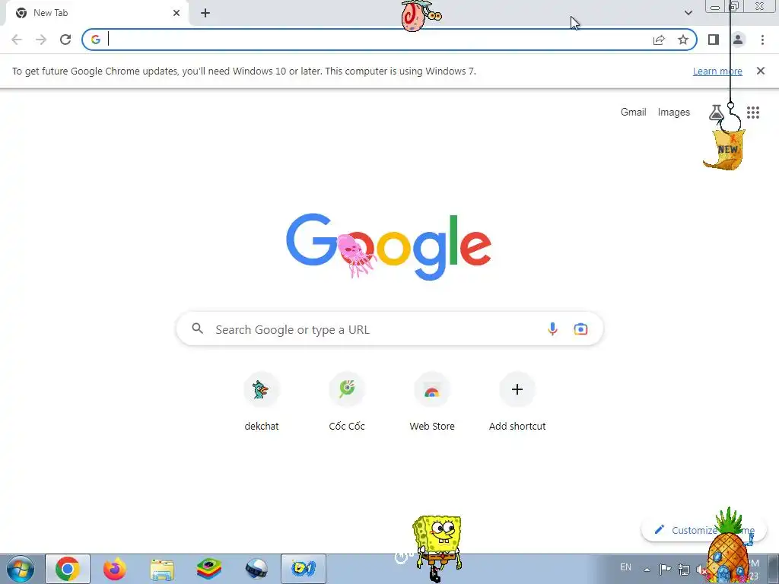Click the EN language indicator

[625, 567]
